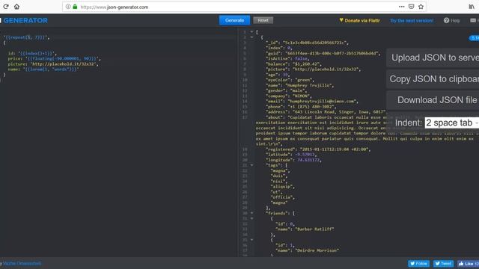Click the "aliquip" tag entry
Viewport: 479px width, 269px height.
pos(282,186)
